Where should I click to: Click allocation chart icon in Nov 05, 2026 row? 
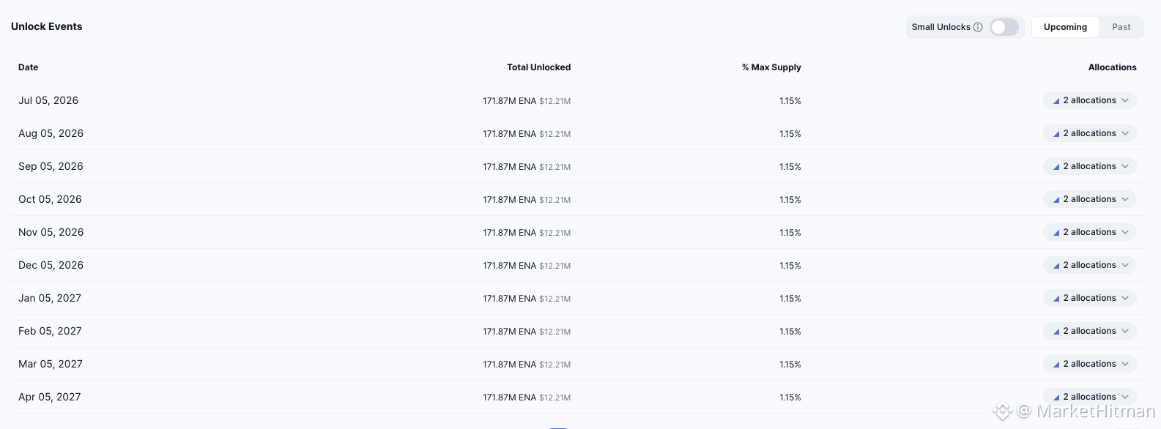tap(1056, 233)
